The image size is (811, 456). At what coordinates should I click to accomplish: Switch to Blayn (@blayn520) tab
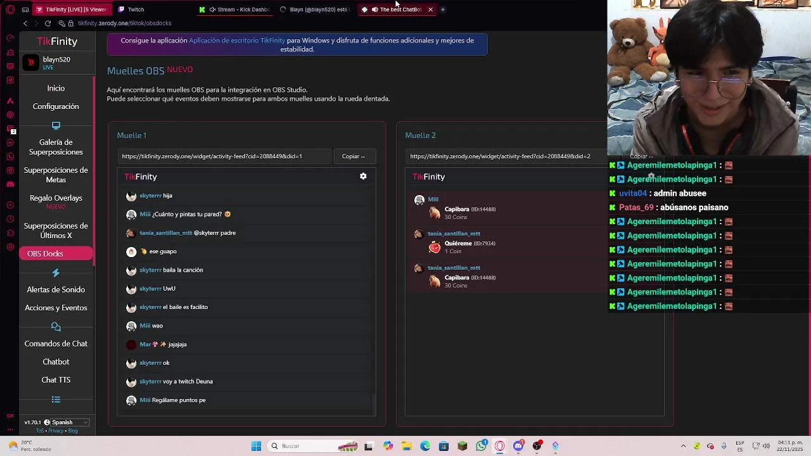pyautogui.click(x=315, y=9)
